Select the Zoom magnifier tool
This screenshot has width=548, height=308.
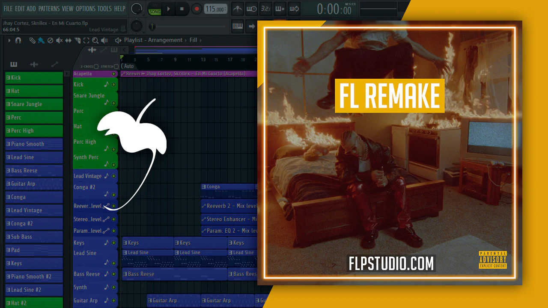click(x=95, y=40)
